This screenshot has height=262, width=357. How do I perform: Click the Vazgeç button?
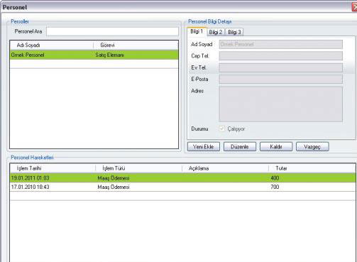pos(312,147)
